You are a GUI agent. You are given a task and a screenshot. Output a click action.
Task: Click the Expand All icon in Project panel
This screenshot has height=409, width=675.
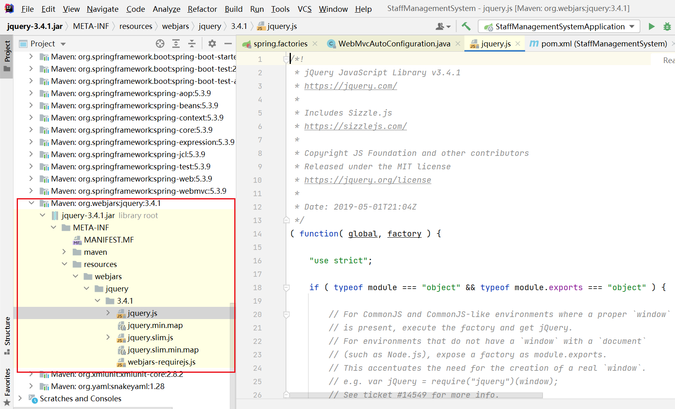tap(176, 44)
